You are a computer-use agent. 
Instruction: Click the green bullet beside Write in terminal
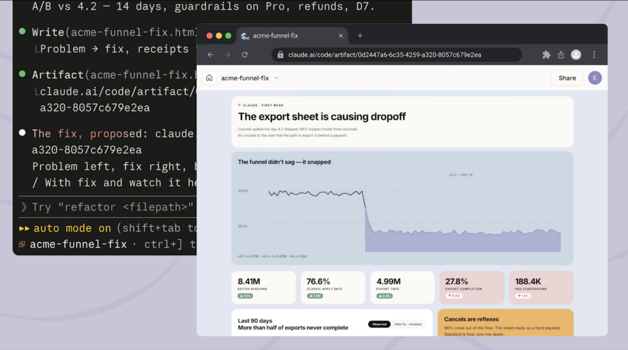[x=23, y=31]
